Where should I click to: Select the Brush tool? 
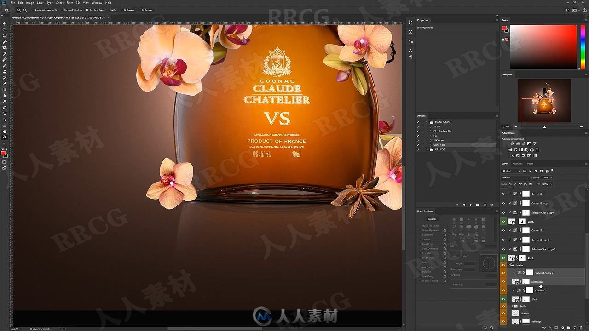coord(5,66)
